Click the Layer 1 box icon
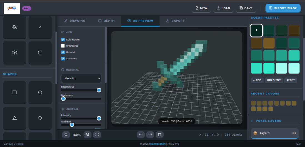 255,133
